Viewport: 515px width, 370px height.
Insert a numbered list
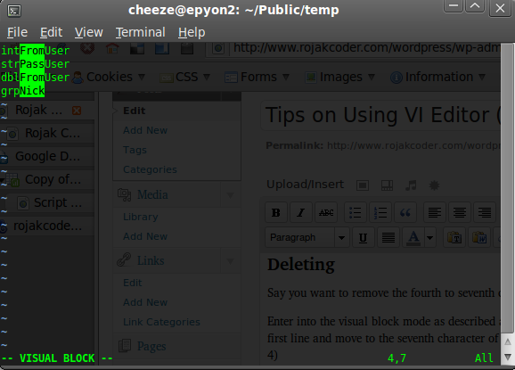(x=380, y=212)
